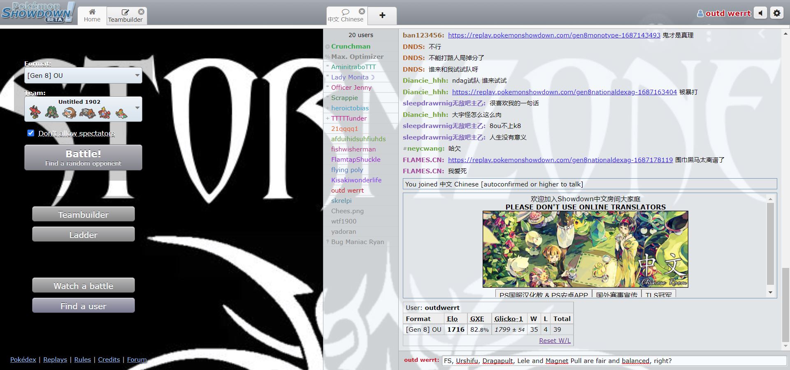Start a battle with the Battle! button

click(83, 158)
